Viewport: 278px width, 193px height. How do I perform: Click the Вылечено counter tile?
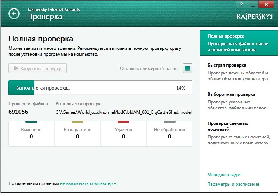pos(31,134)
